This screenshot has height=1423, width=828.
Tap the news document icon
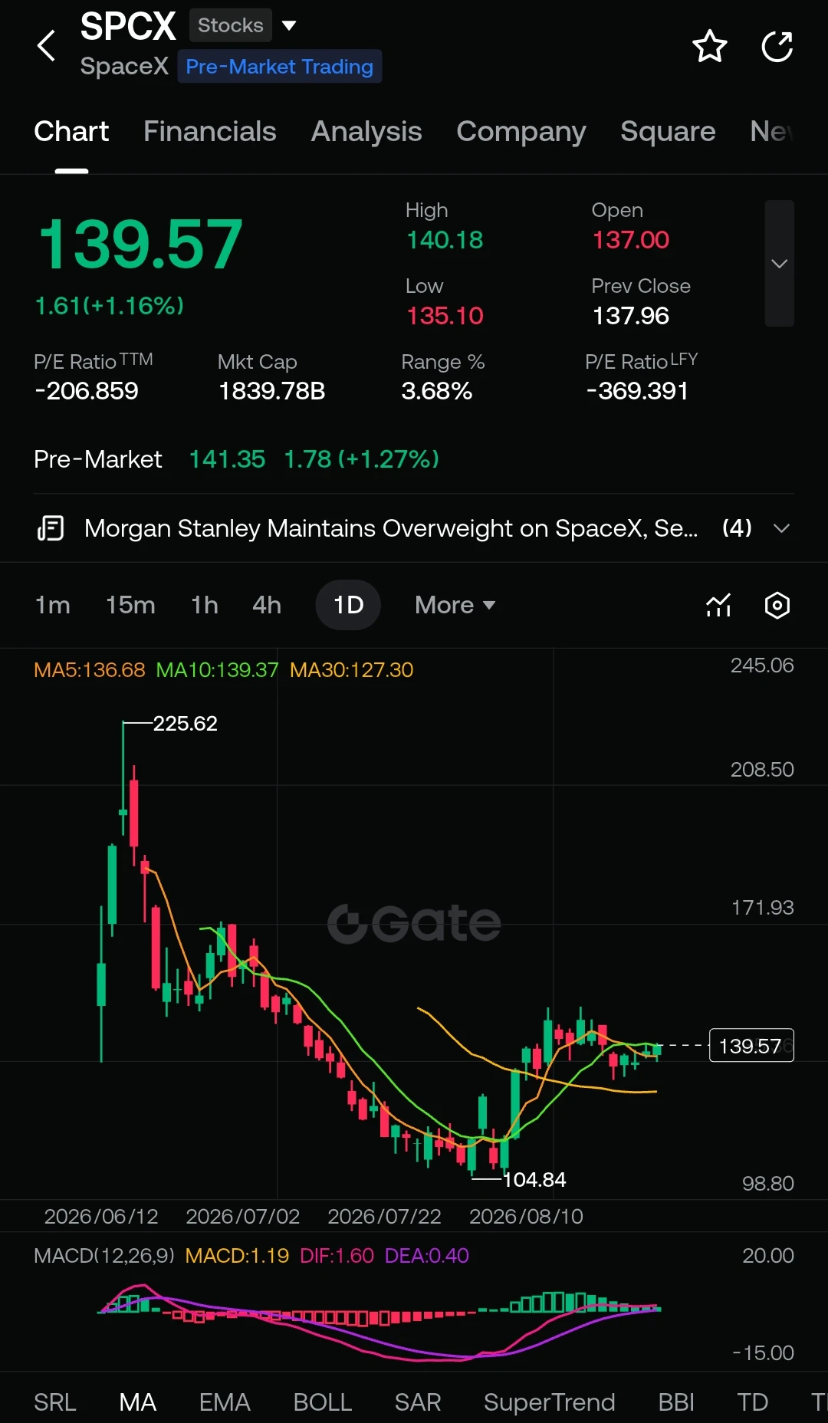pos(51,528)
